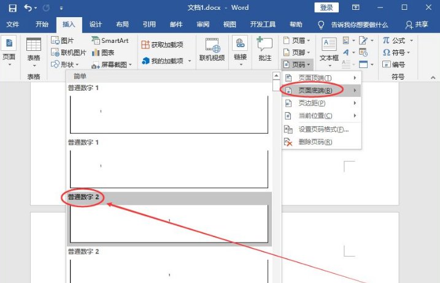
Task: Click 编号 number icon
Action: coord(394,64)
